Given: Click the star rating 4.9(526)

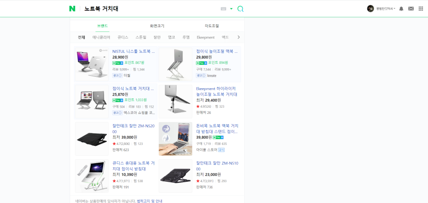Looking at the screenshot, I should coord(204,106).
